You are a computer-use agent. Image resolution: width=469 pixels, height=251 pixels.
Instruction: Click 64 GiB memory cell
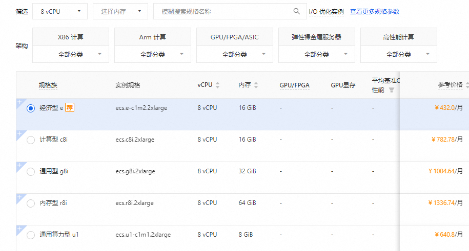point(247,202)
